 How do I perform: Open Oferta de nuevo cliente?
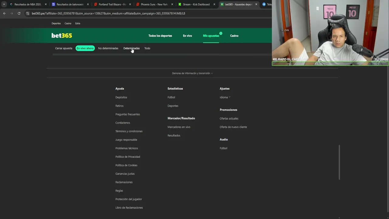[x=233, y=127]
